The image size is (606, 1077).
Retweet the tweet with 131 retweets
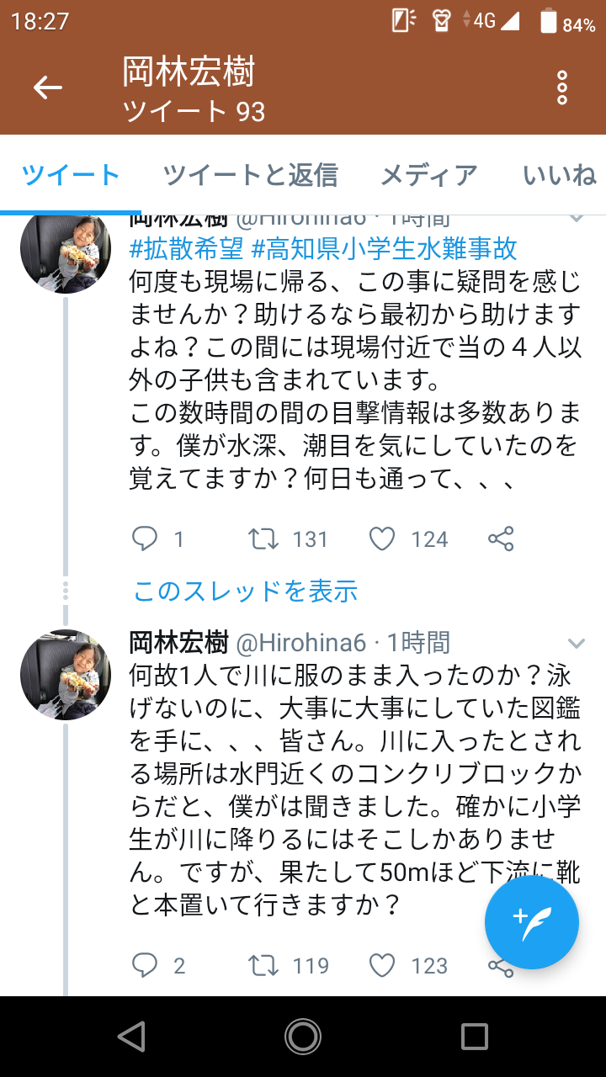click(264, 538)
